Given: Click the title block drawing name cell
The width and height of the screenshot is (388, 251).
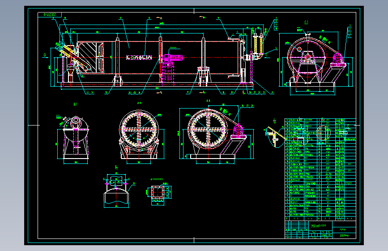Looking at the screenshot, I should tap(320, 226).
